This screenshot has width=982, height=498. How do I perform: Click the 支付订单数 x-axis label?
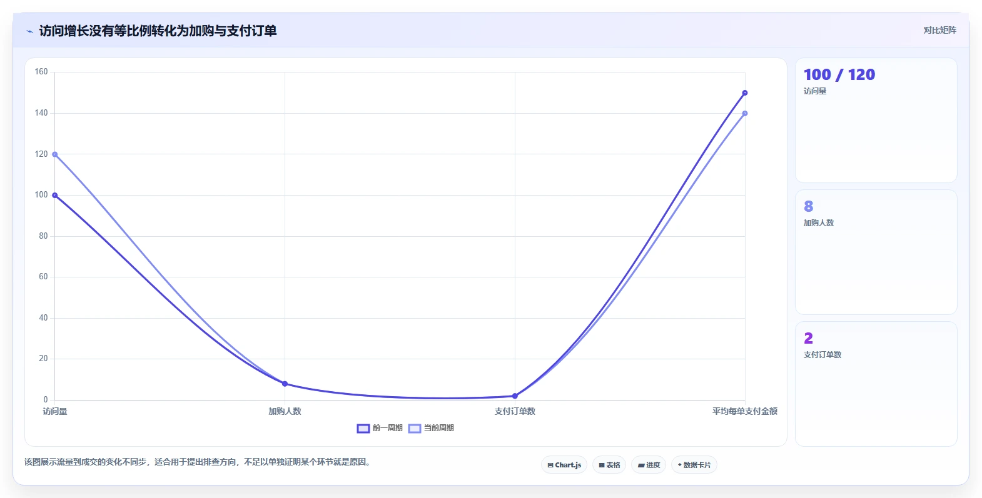tap(515, 411)
